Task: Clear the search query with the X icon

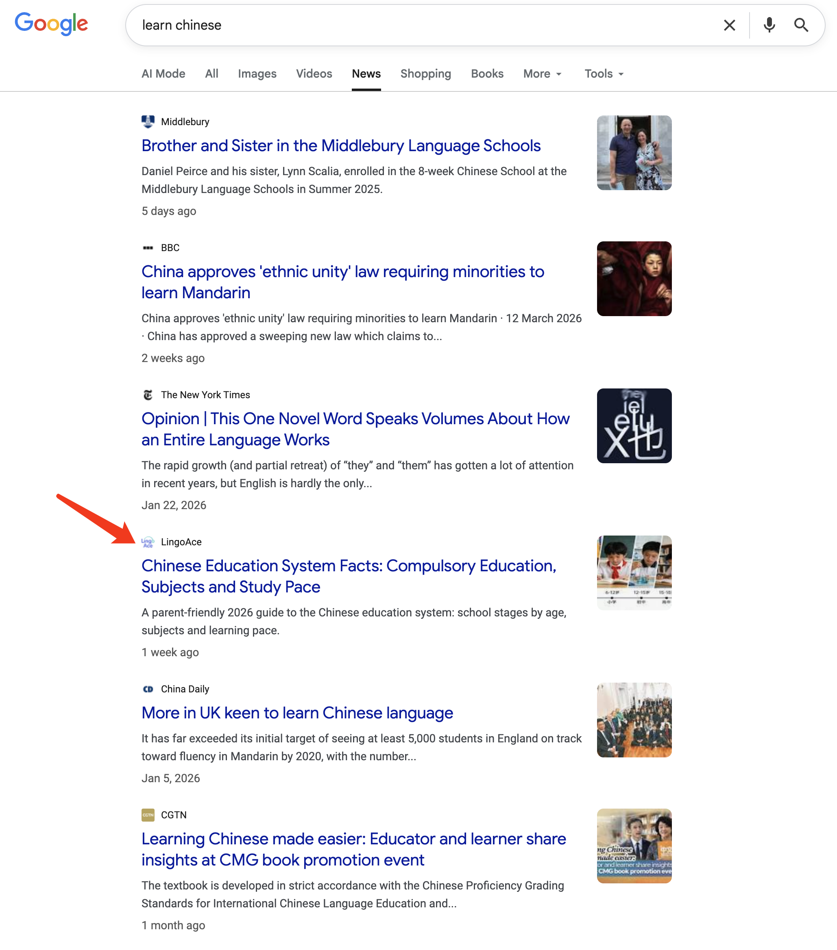Action: (730, 25)
